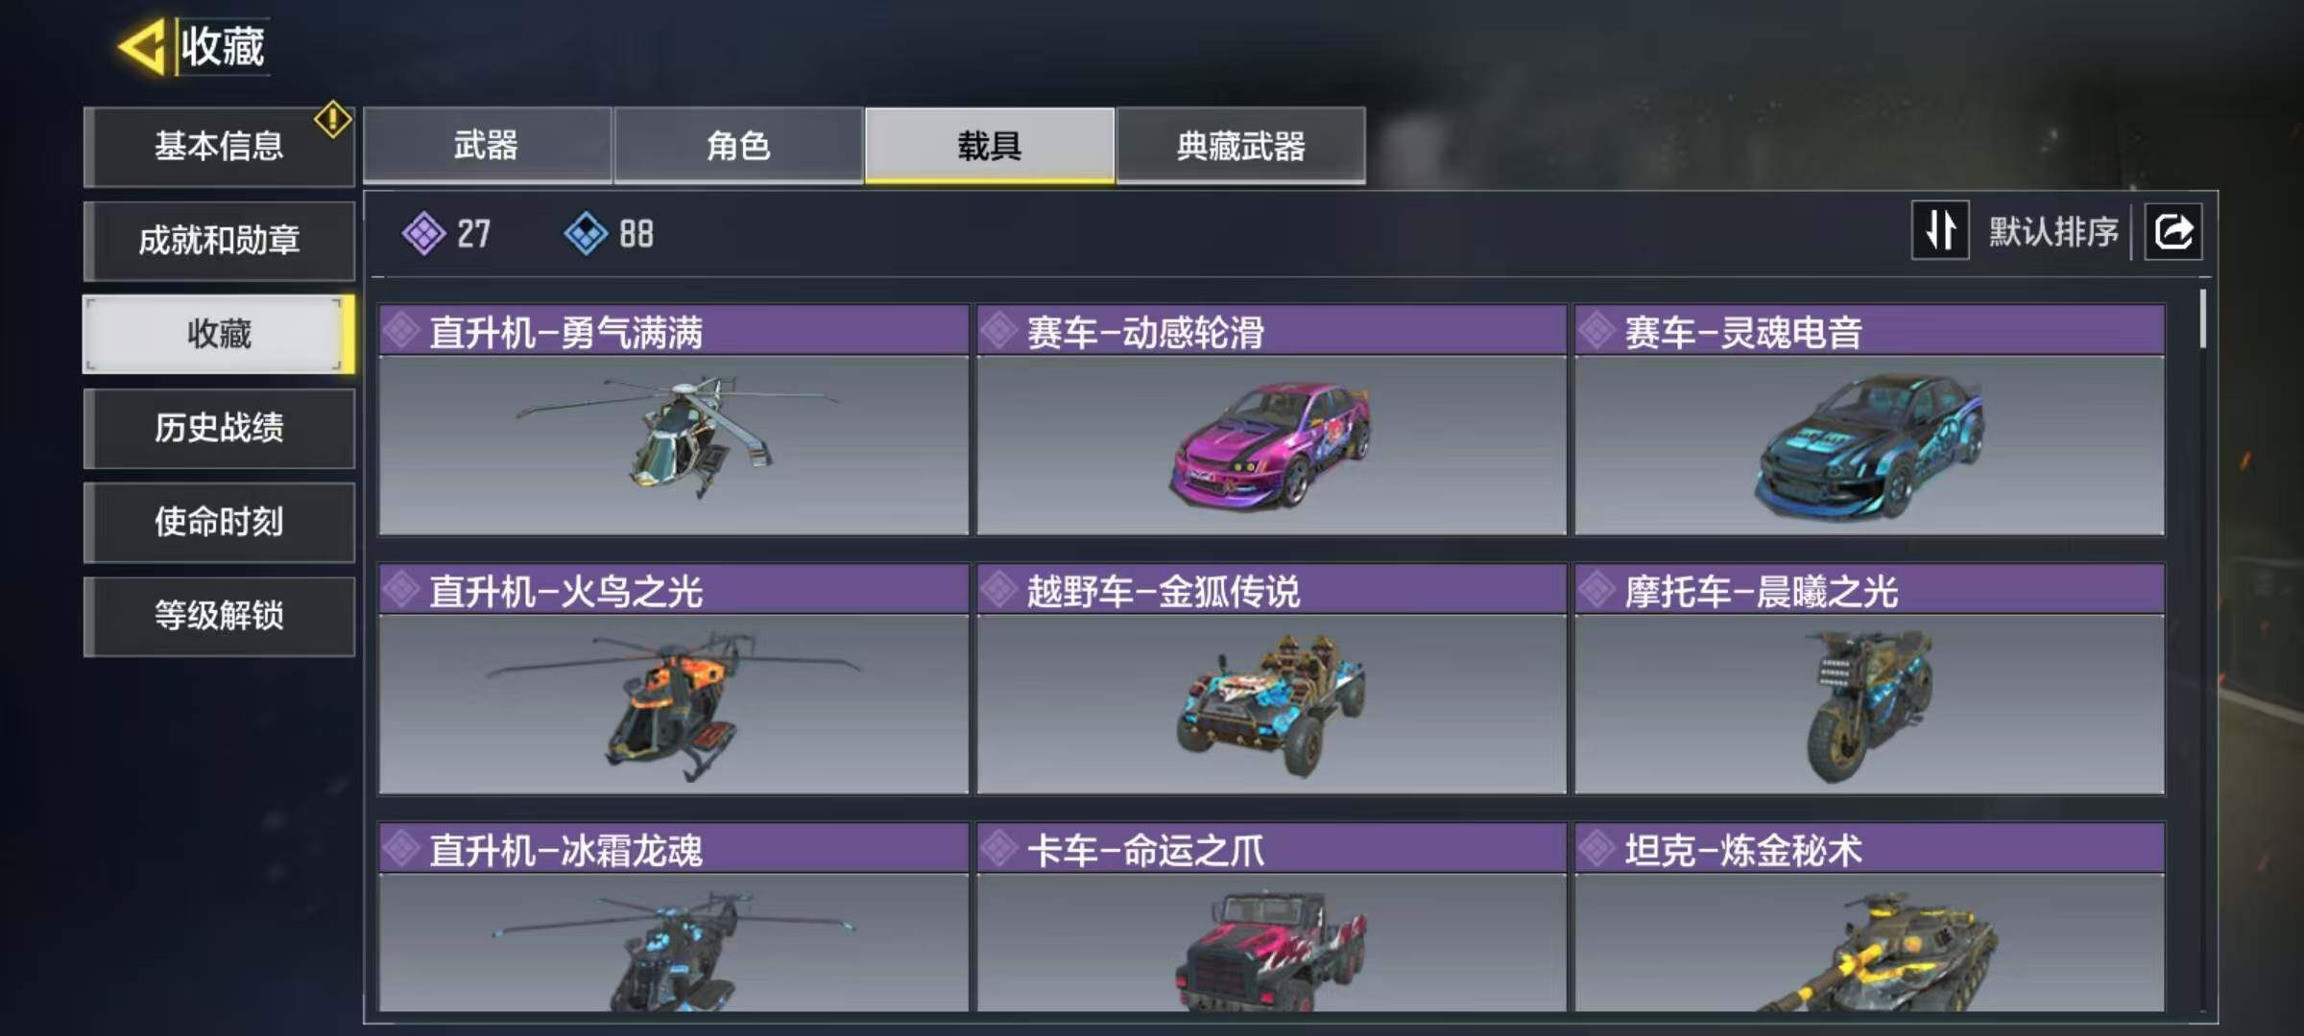Switch to the 角色 tab
This screenshot has width=2304, height=1036.
pos(738,146)
